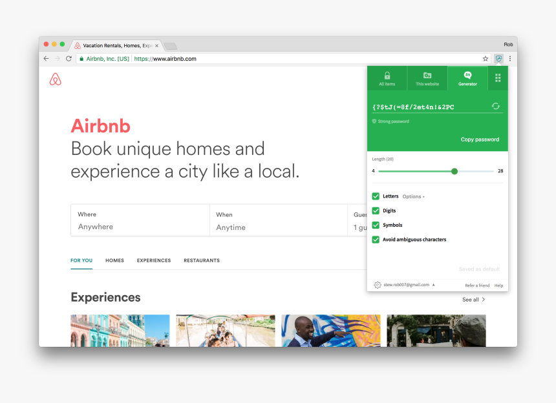Click the Experiences heading
556x403 pixels.
pos(105,298)
